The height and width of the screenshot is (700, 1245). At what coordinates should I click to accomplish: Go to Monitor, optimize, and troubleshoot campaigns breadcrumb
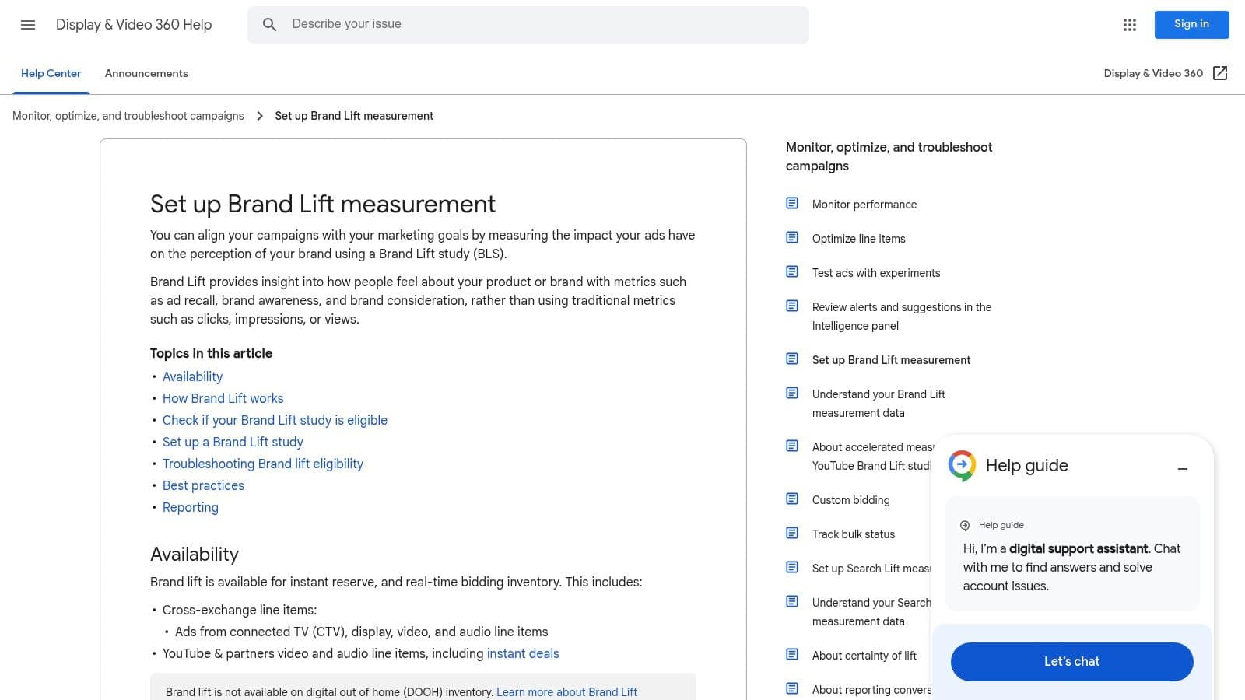(128, 116)
